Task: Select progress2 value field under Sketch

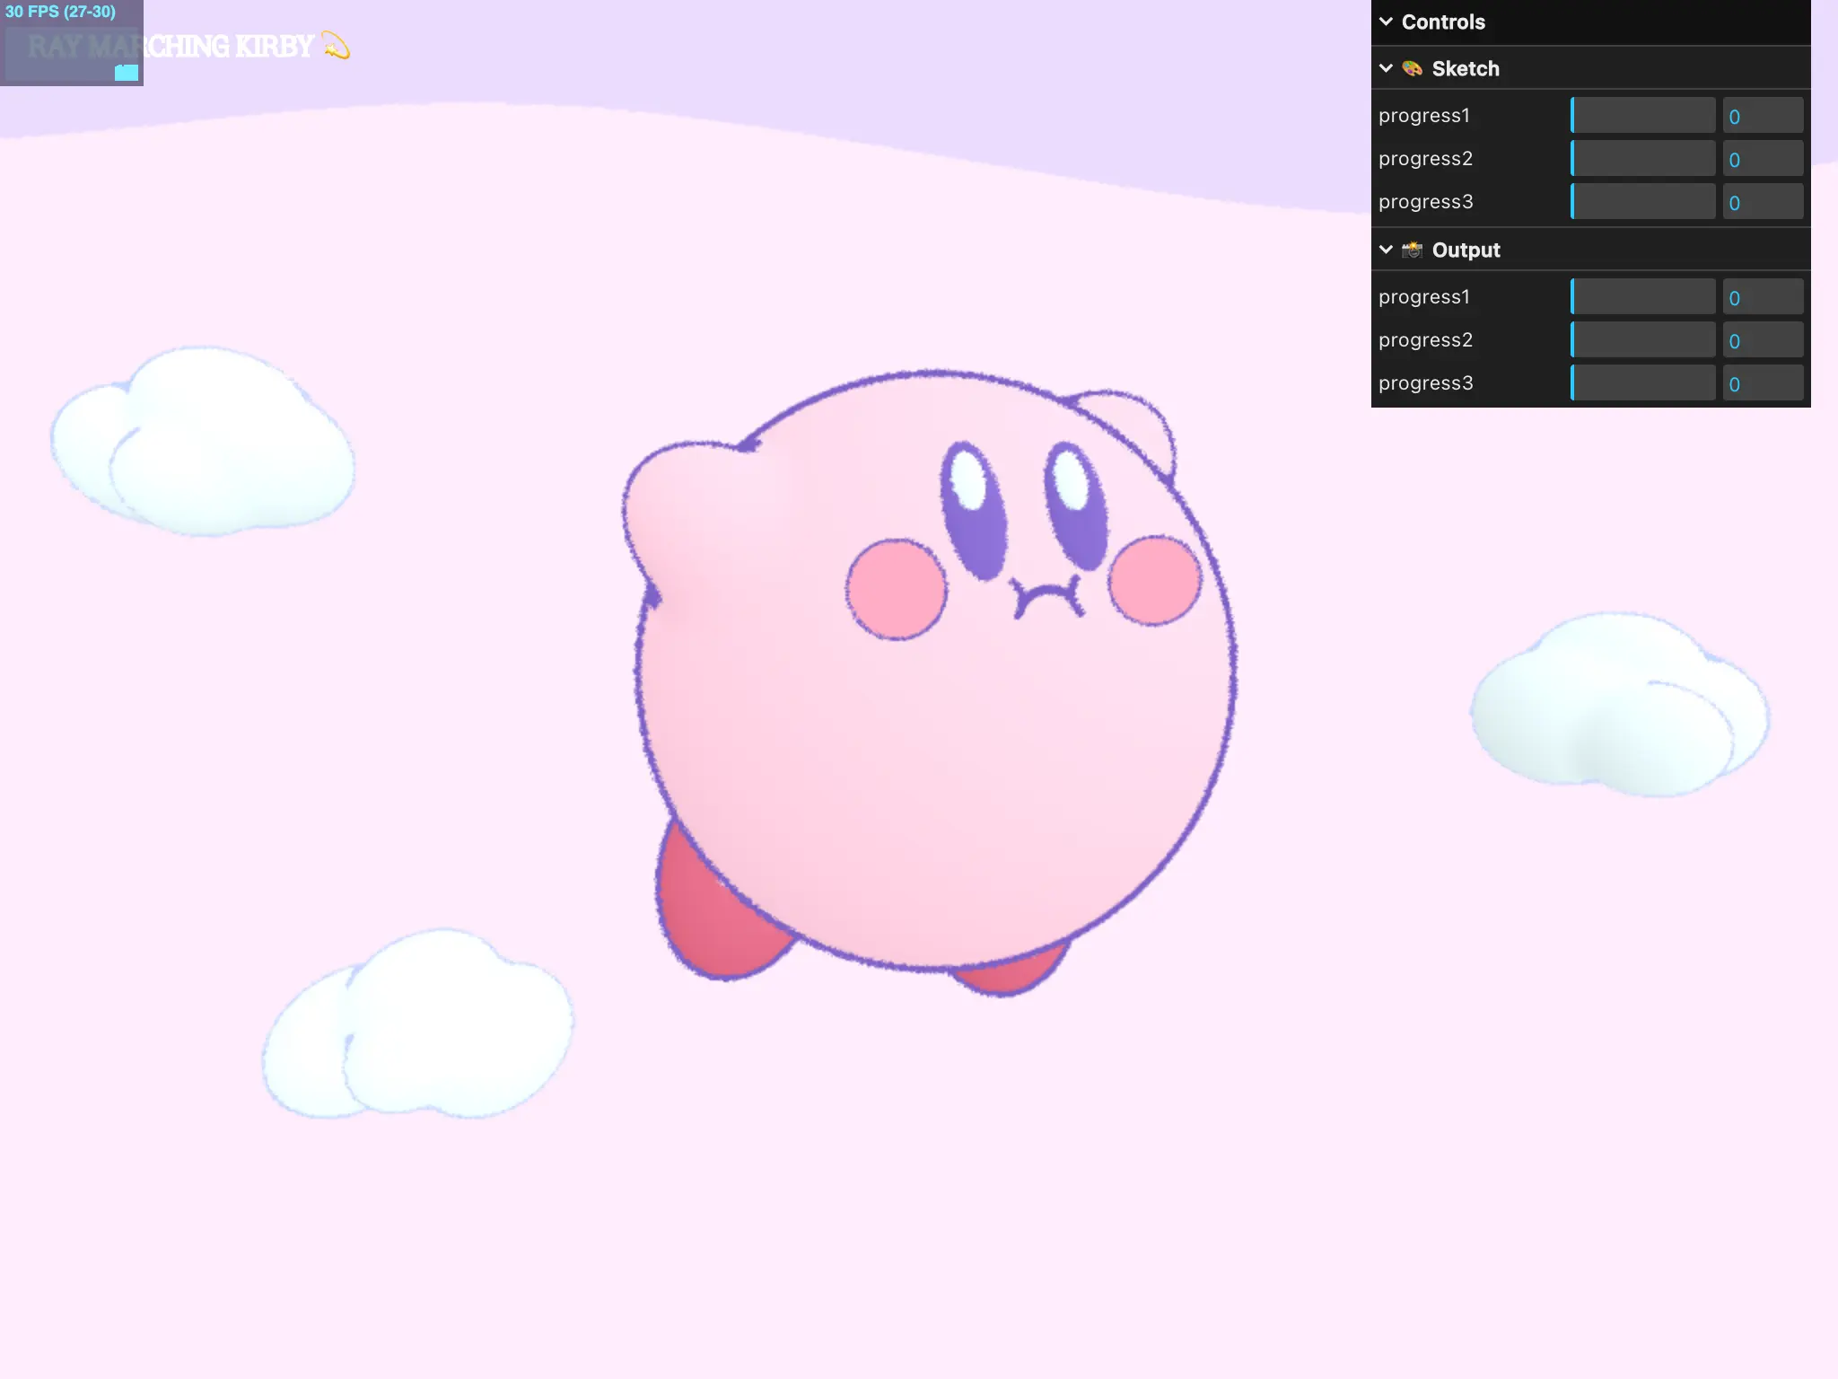Action: [x=1762, y=158]
